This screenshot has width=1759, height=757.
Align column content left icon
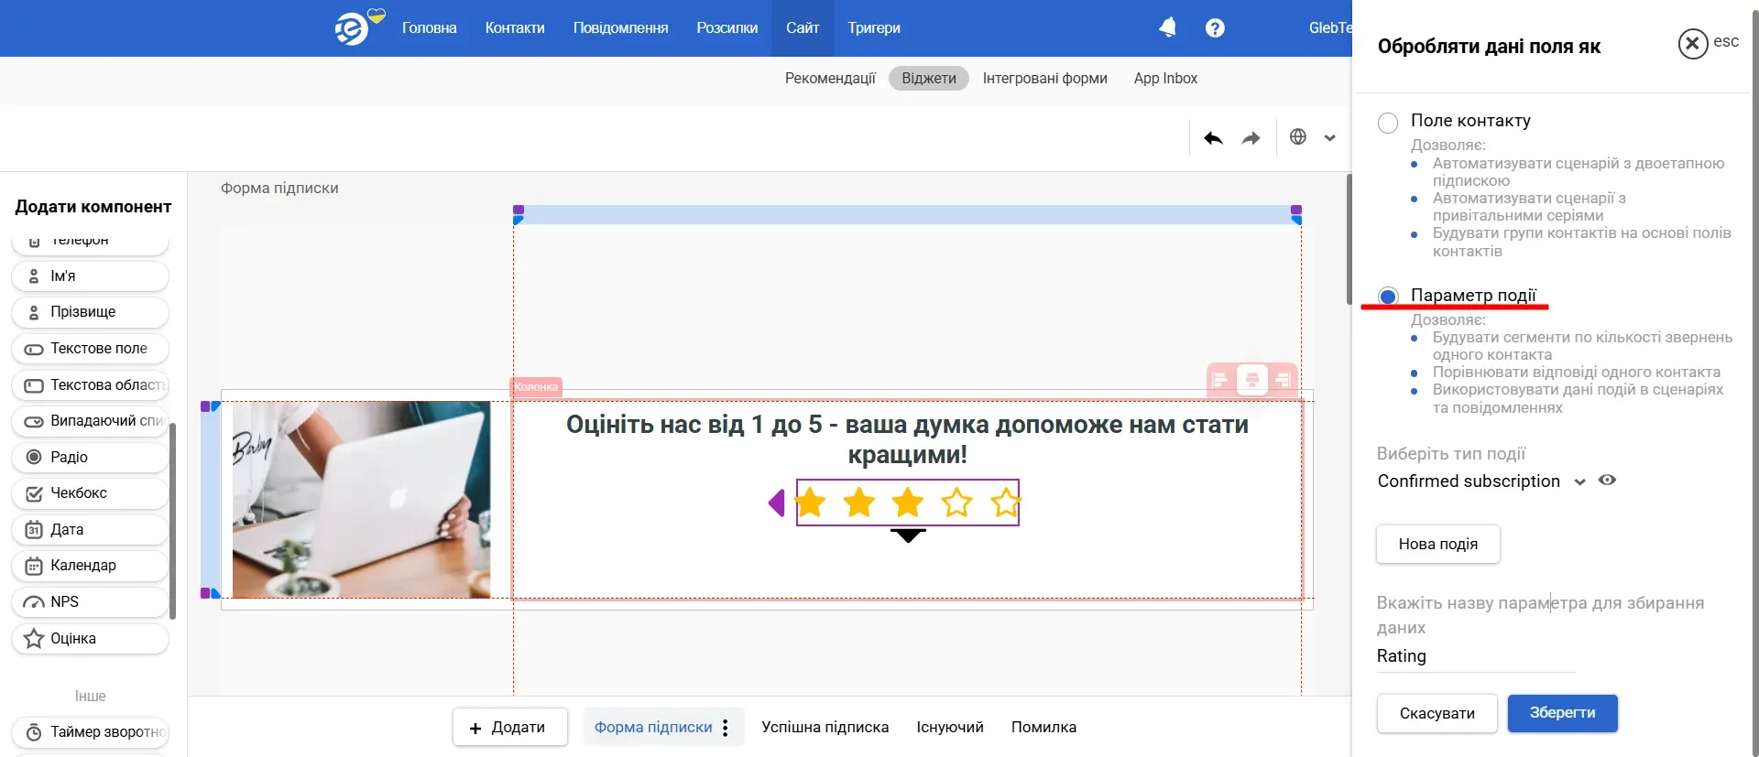coord(1219,379)
